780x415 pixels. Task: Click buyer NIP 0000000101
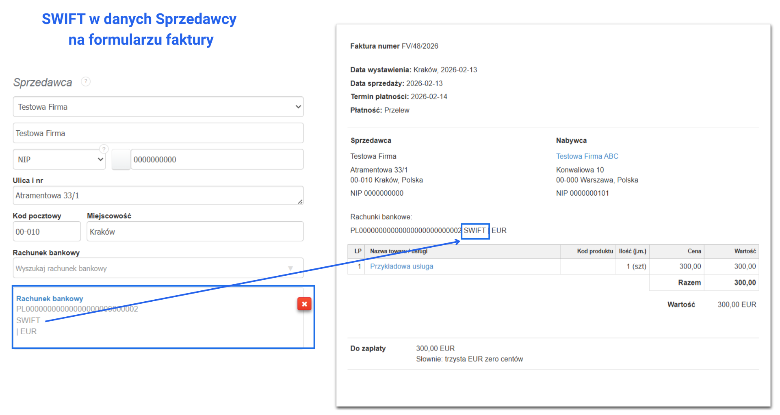point(582,193)
